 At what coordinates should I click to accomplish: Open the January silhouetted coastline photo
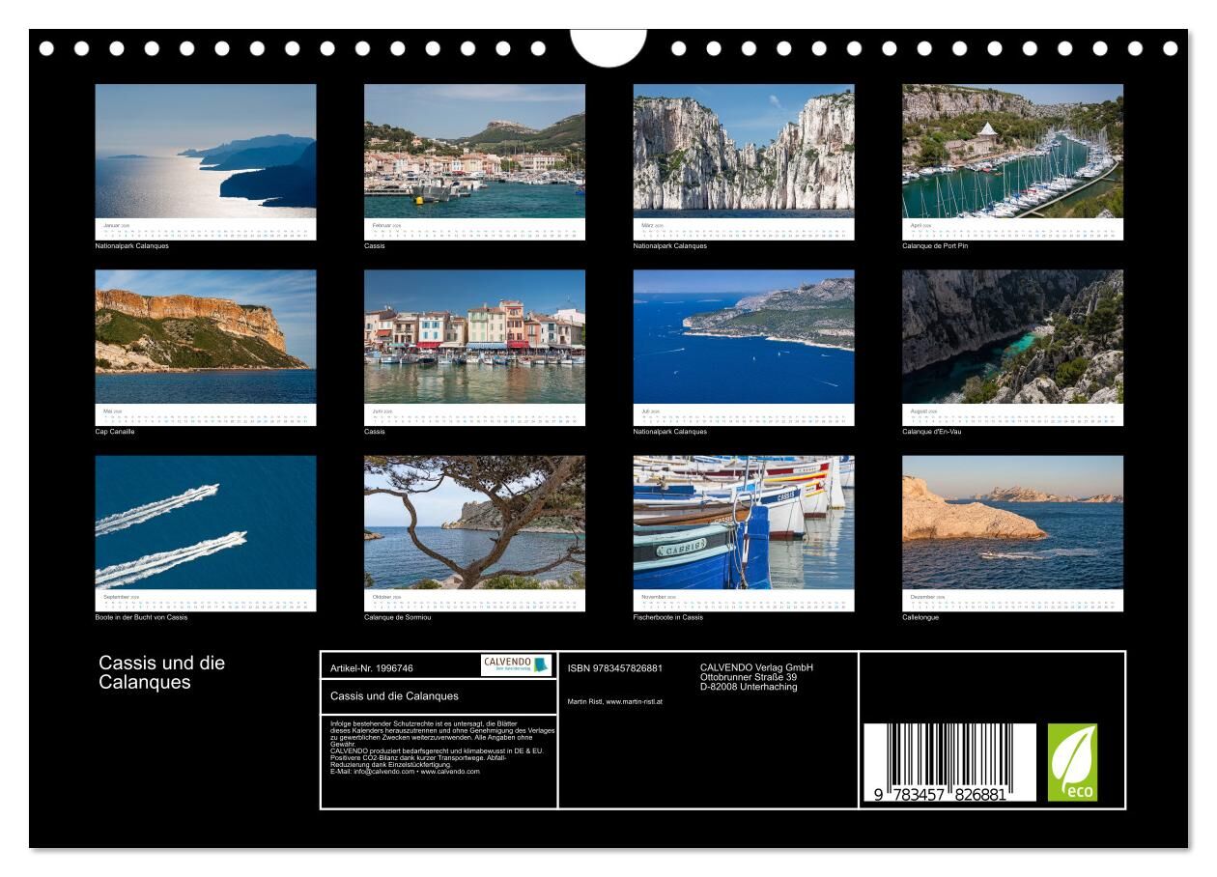click(205, 152)
